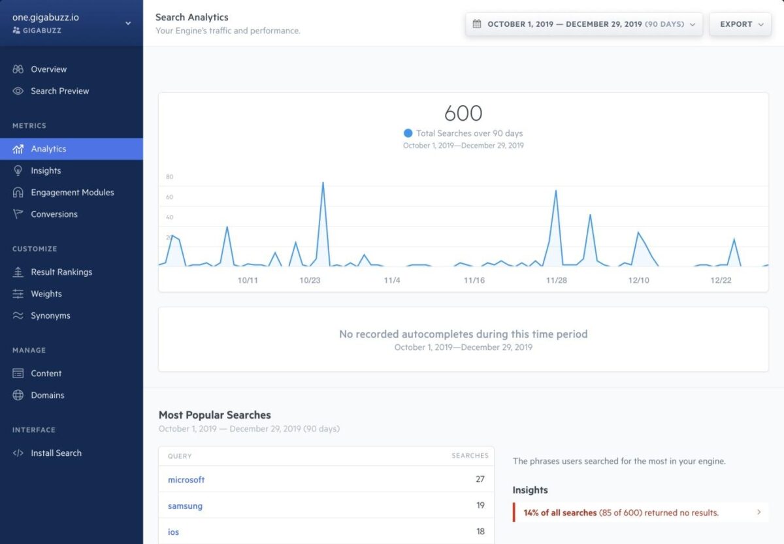
Task: Open Domains via the globe icon
Action: click(17, 395)
